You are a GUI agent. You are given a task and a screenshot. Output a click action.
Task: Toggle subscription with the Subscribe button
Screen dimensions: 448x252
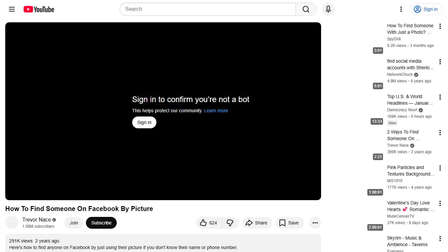tap(101, 223)
